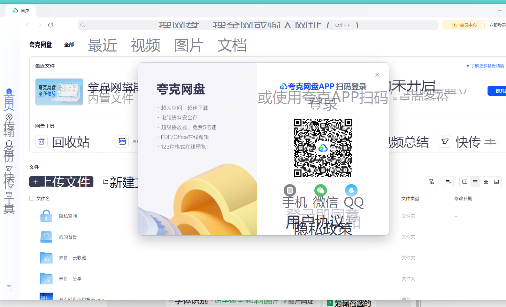Screen dimensions: 506x307
Task: Click the search magnifier icon
Action: coord(83,25)
